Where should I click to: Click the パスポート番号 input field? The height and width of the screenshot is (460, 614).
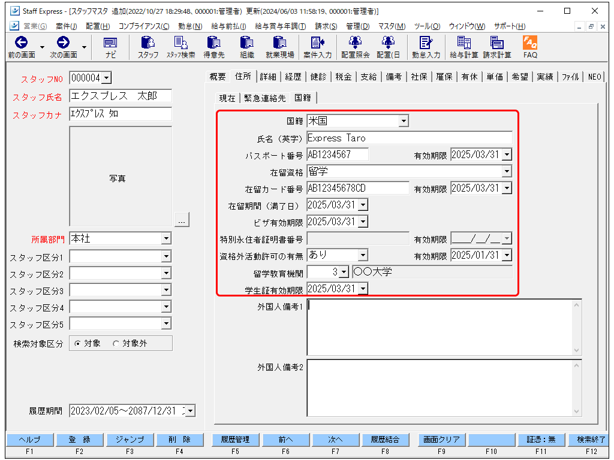(x=338, y=155)
